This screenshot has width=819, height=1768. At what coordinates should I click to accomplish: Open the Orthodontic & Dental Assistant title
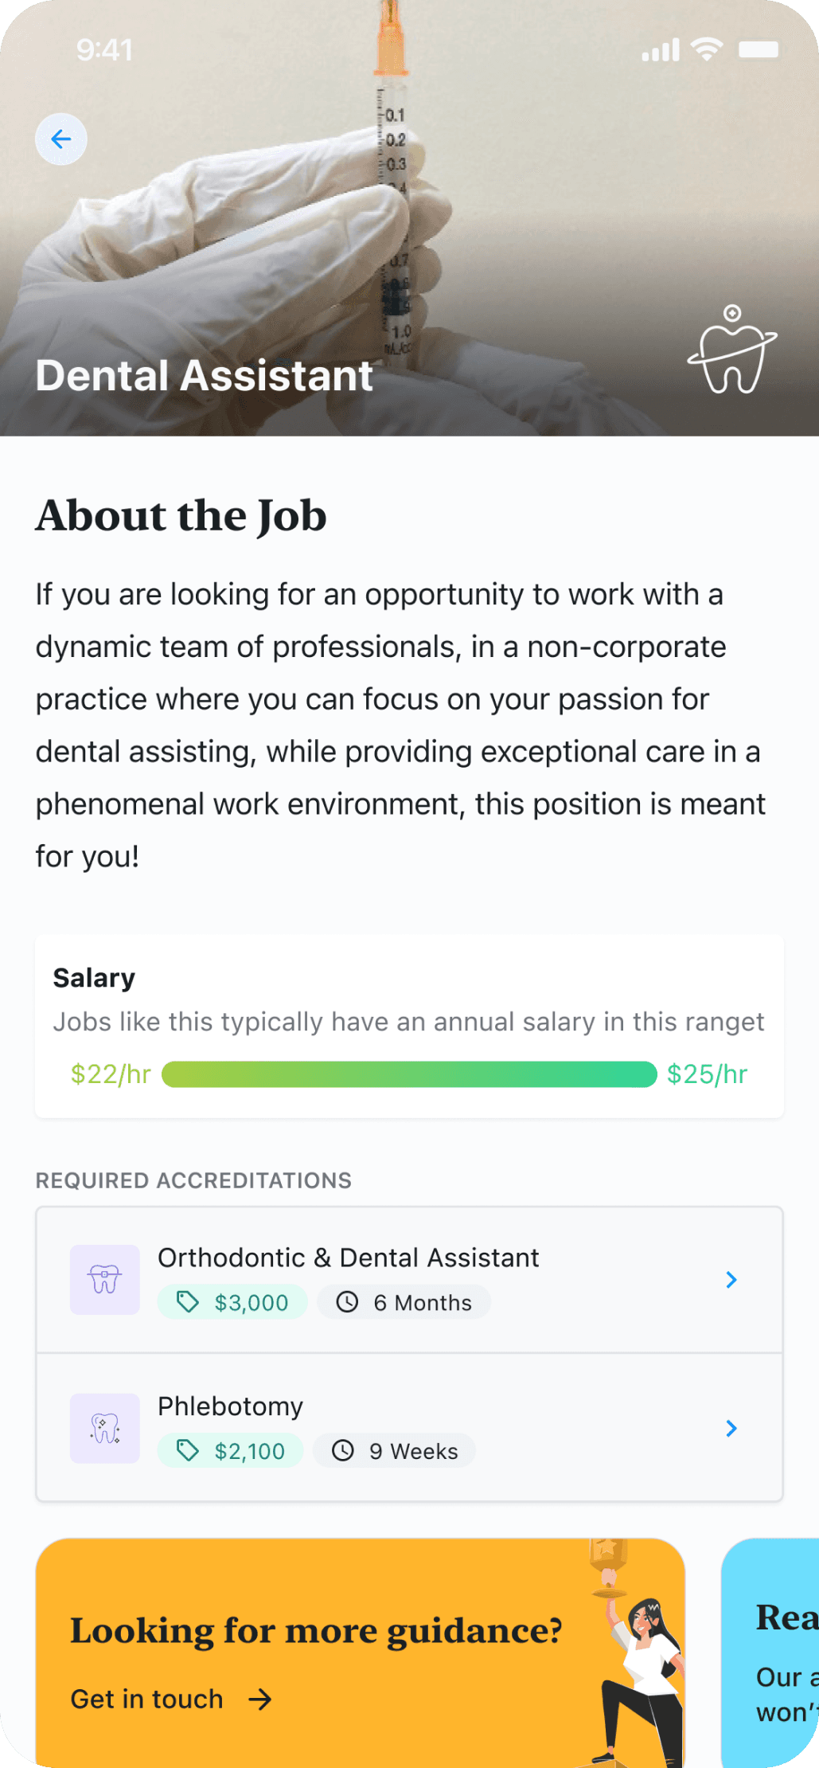pos(348,1258)
